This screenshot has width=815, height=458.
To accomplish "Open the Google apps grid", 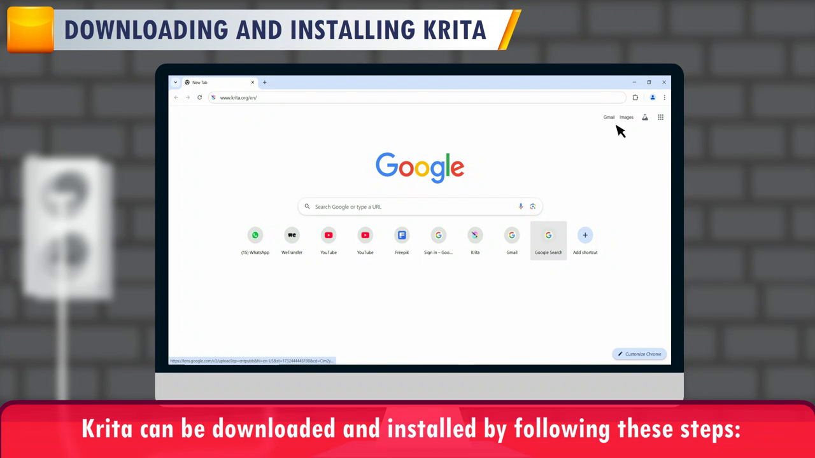I will pos(661,117).
